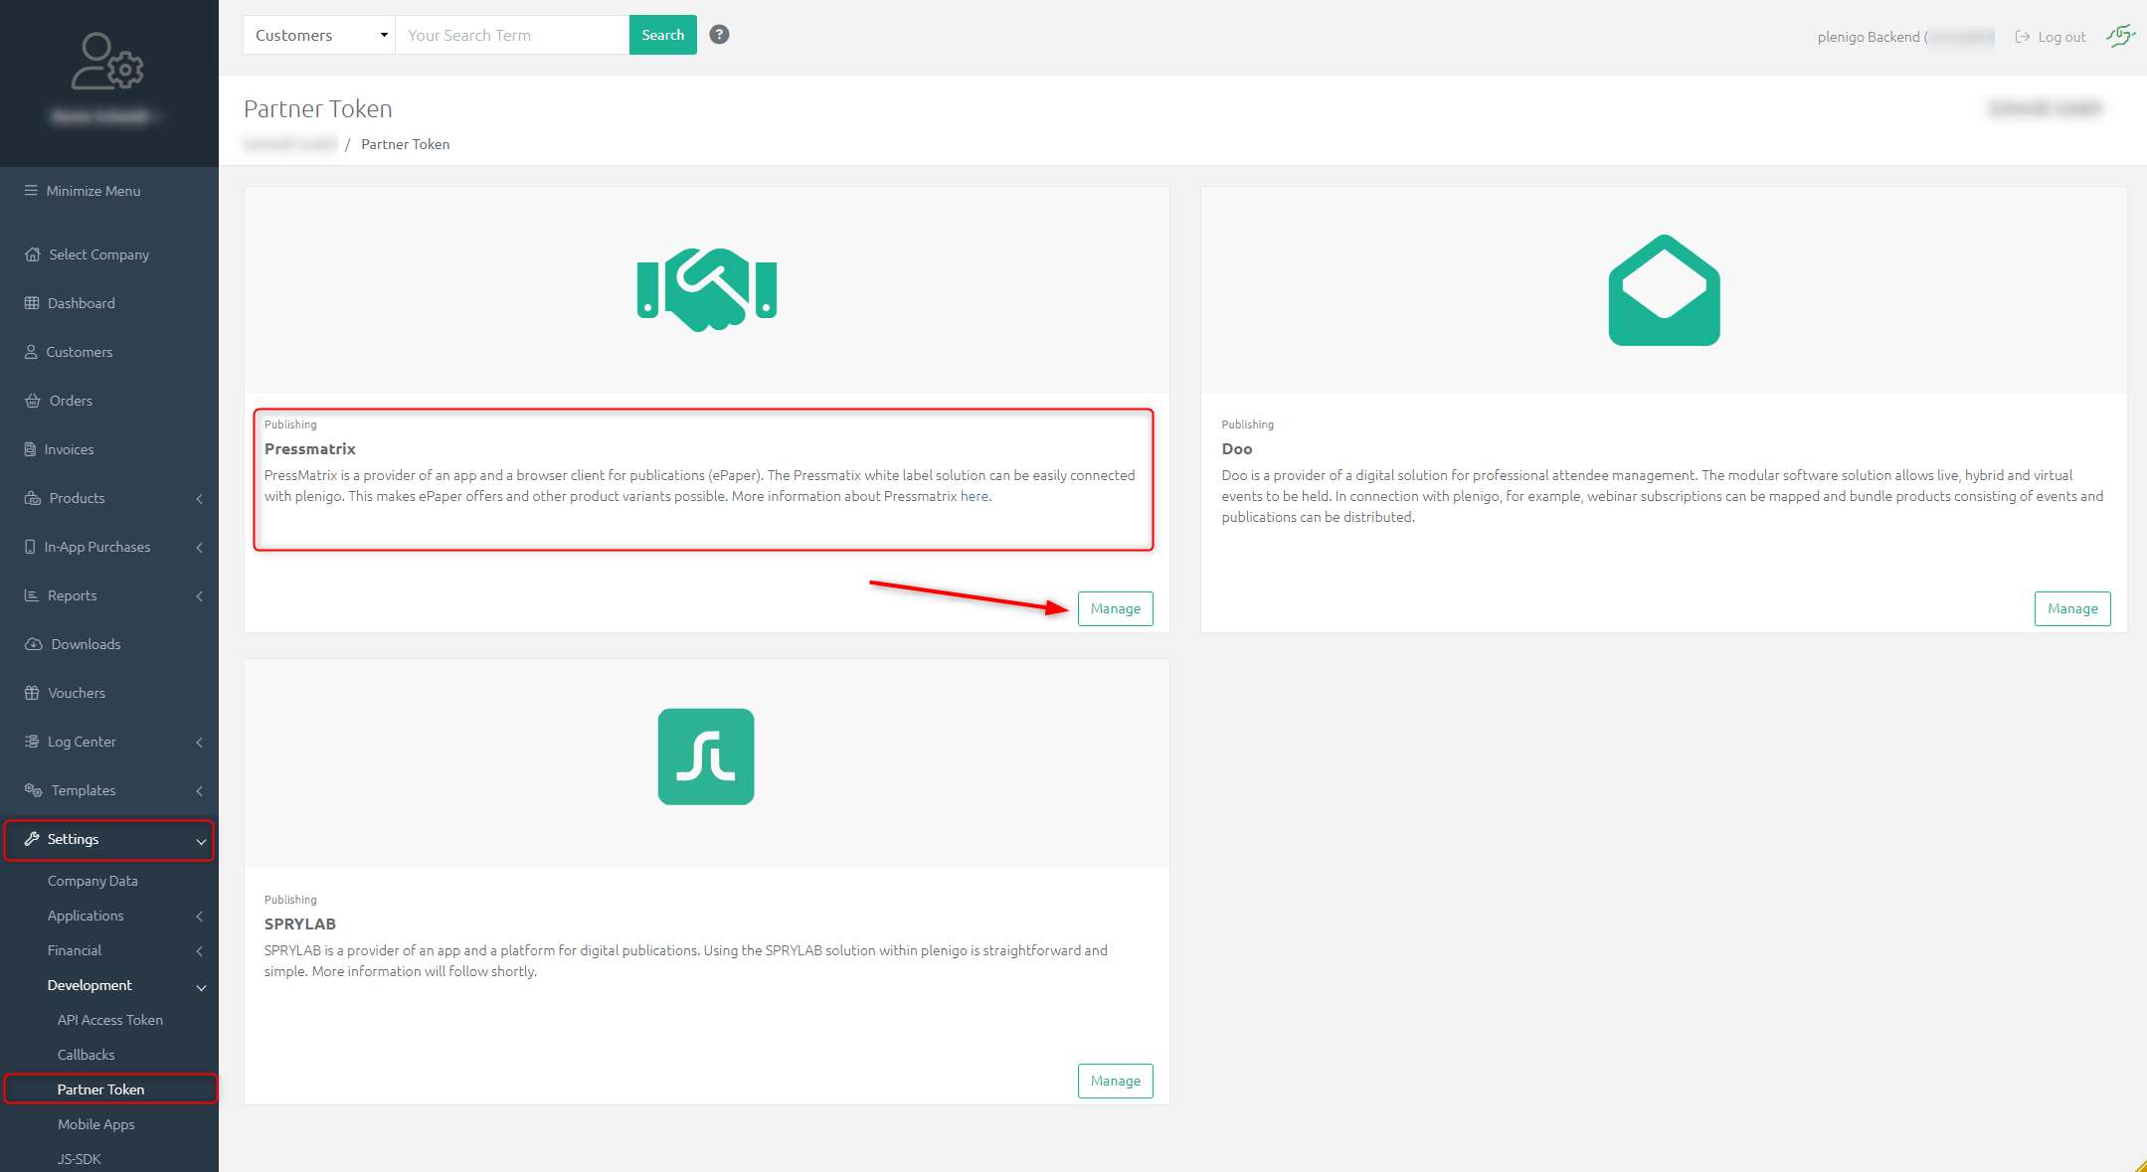The height and width of the screenshot is (1172, 2147).
Task: Expand the Reports submenu chevron
Action: coord(200,596)
